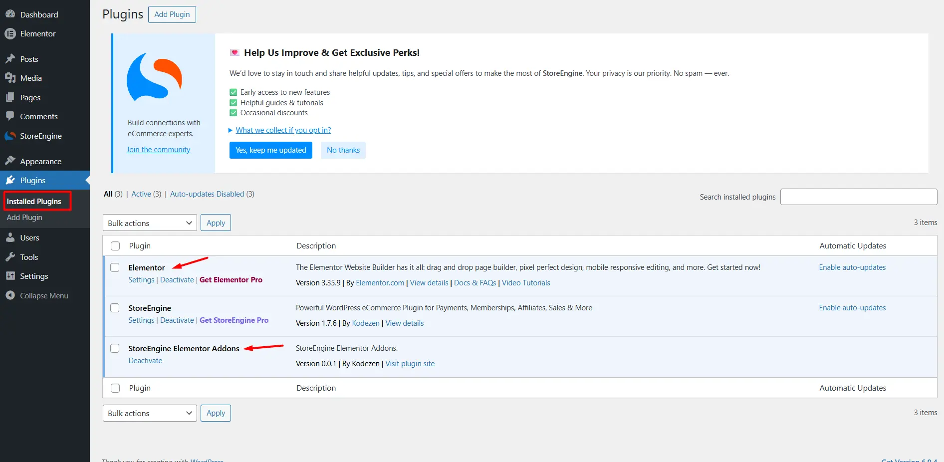Switch to the Active plugins filter
944x462 pixels.
click(x=140, y=194)
